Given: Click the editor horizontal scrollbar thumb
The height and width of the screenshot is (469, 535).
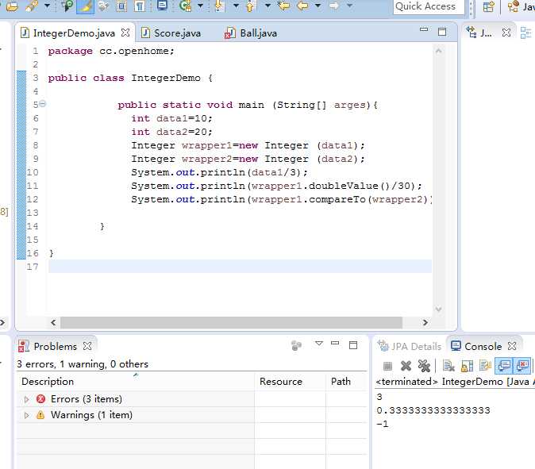Looking at the screenshot, I should (231, 322).
